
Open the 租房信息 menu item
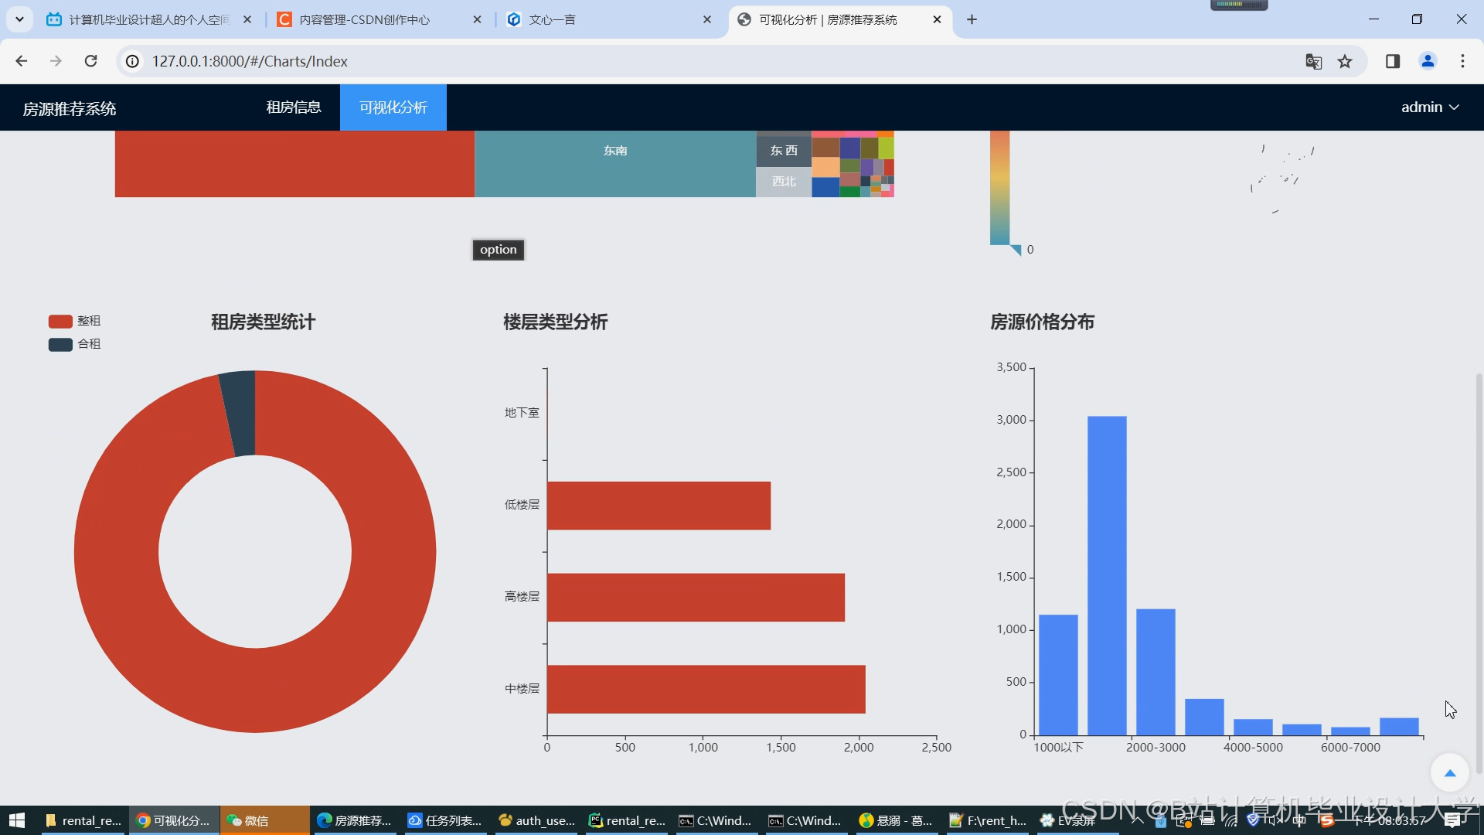pos(294,107)
